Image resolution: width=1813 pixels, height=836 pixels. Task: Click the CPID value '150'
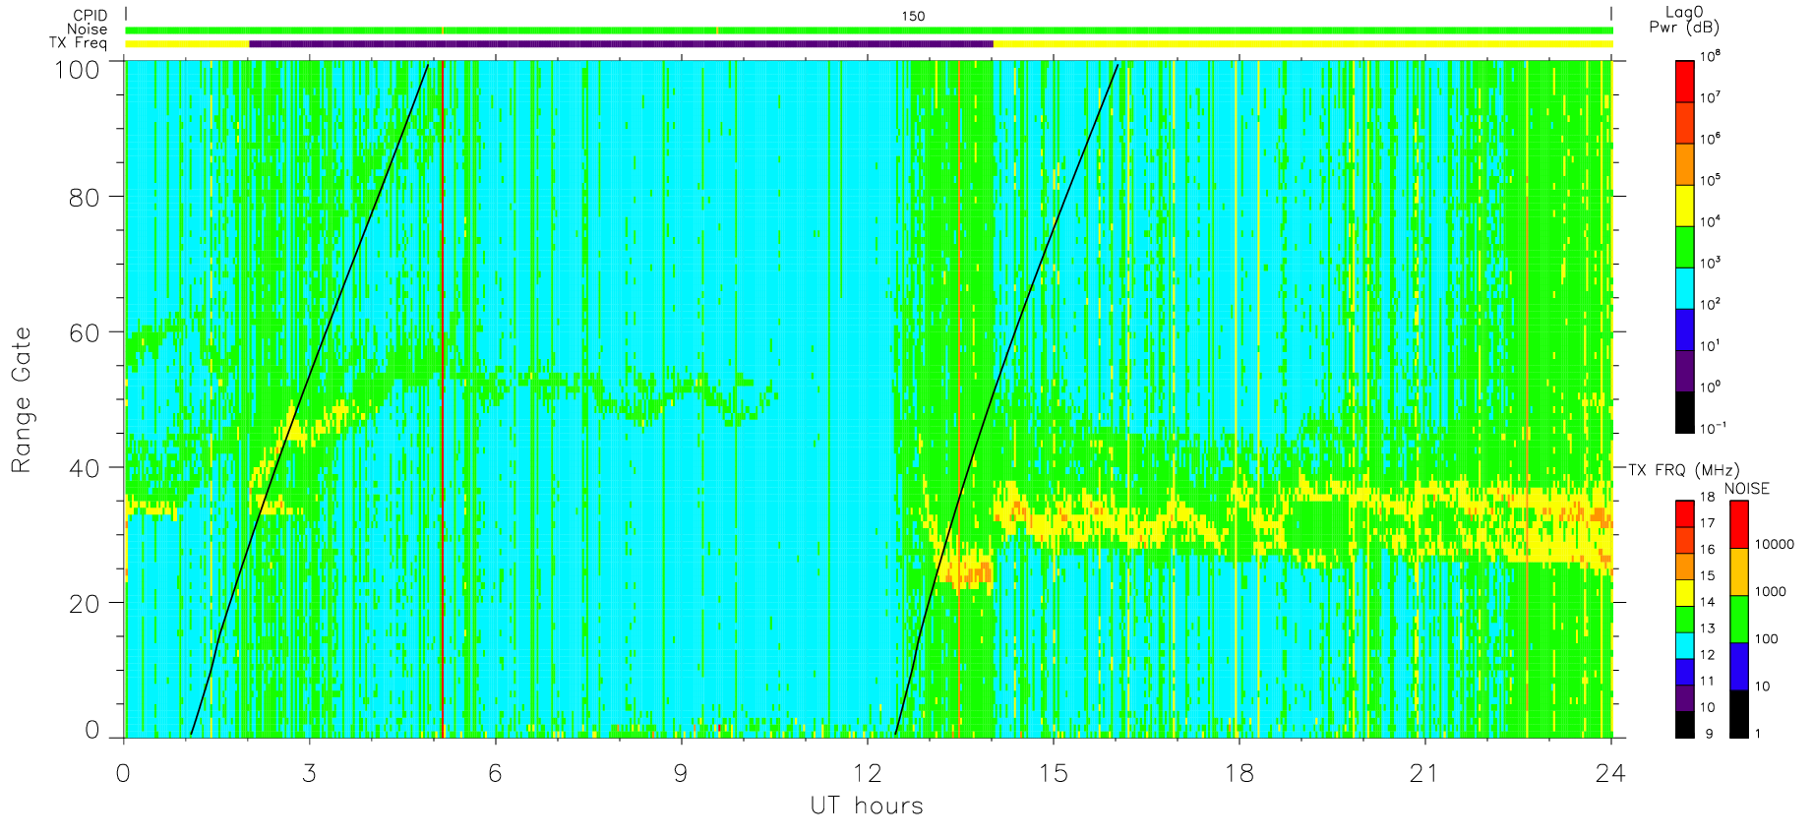913,16
